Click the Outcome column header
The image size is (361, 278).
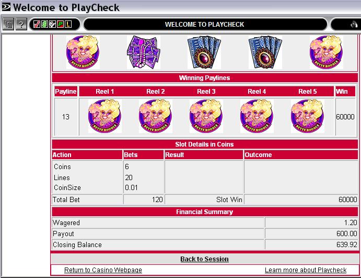[301, 154]
